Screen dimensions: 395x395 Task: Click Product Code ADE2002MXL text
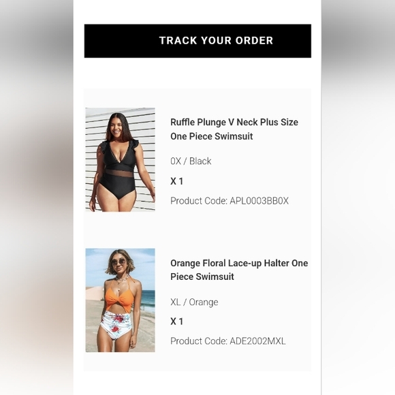click(x=227, y=341)
